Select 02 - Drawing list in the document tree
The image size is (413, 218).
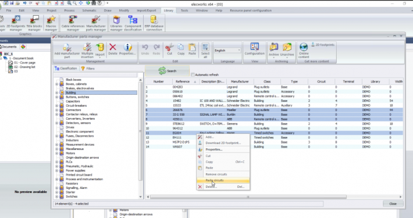24,67
